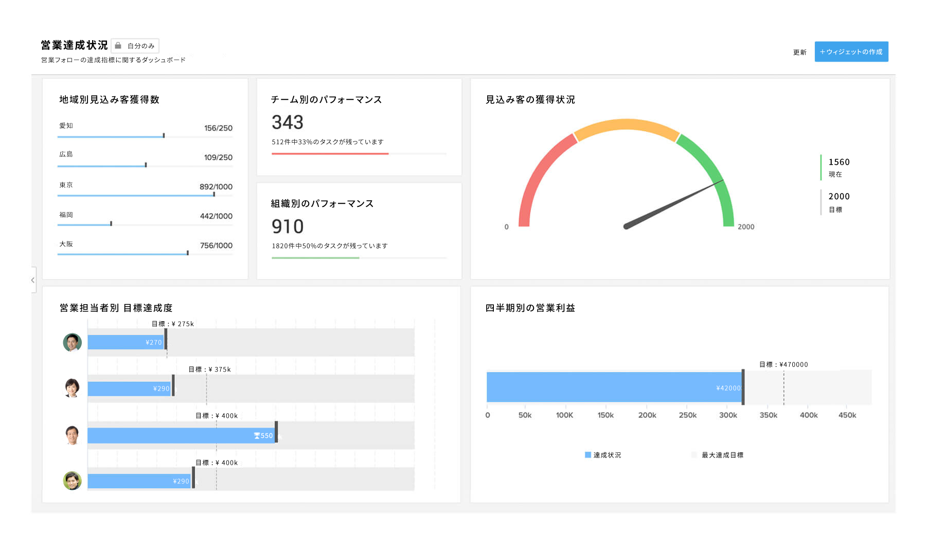Click the 1560 現在 indicator

pyautogui.click(x=839, y=167)
